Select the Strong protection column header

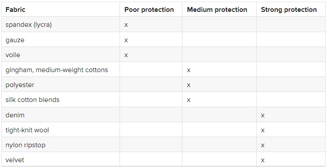pyautogui.click(x=289, y=10)
